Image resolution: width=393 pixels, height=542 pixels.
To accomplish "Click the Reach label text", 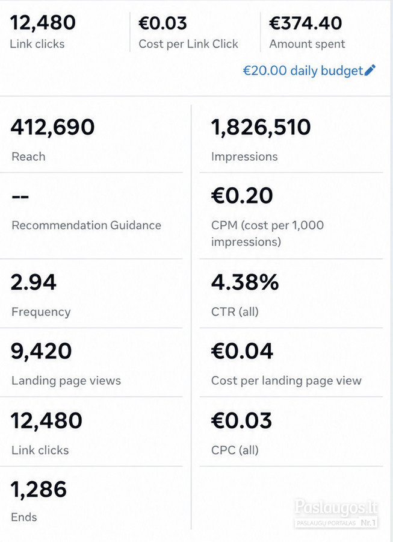I will [28, 157].
